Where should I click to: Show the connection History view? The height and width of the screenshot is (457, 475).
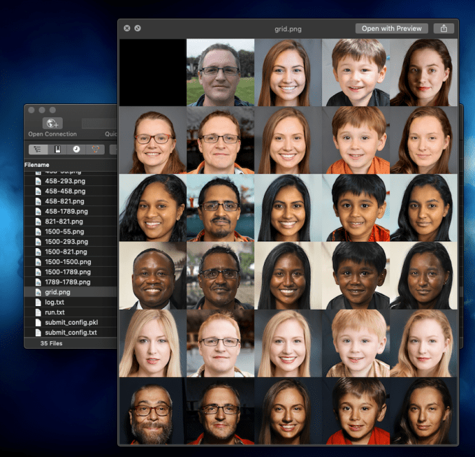point(76,149)
